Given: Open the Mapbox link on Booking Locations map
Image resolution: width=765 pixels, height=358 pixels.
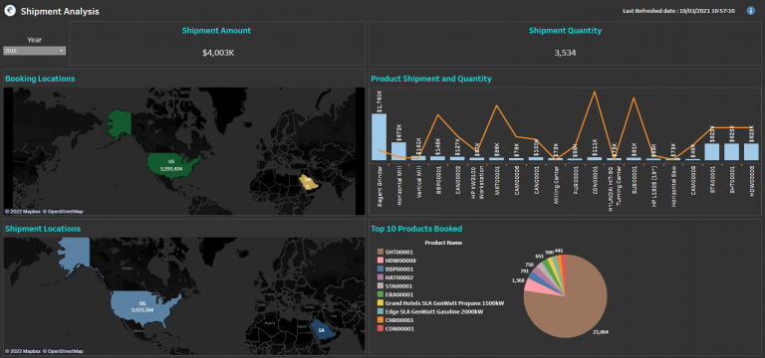Looking at the screenshot, I should pos(22,212).
